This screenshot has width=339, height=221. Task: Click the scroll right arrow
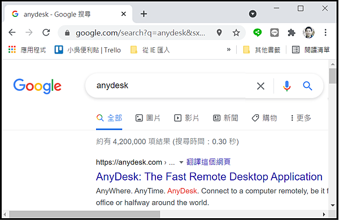click(x=324, y=214)
